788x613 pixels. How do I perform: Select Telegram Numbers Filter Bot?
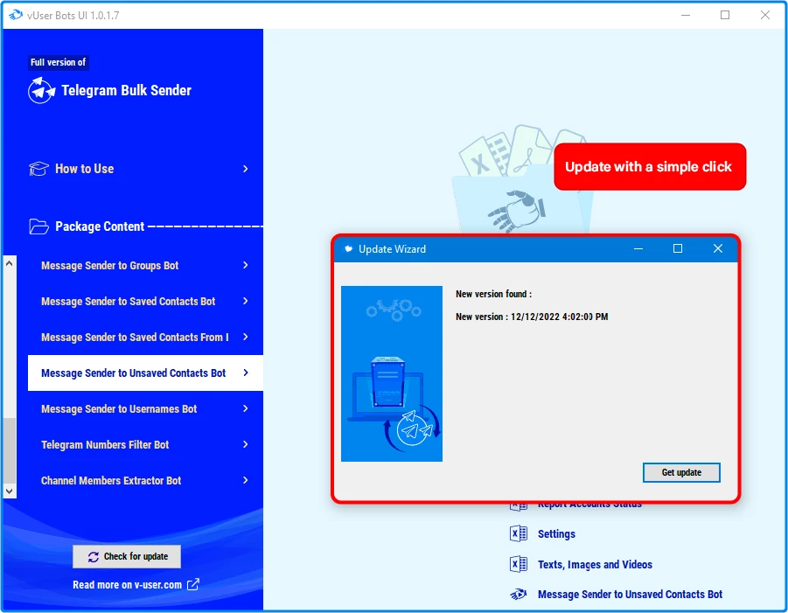[x=145, y=444]
